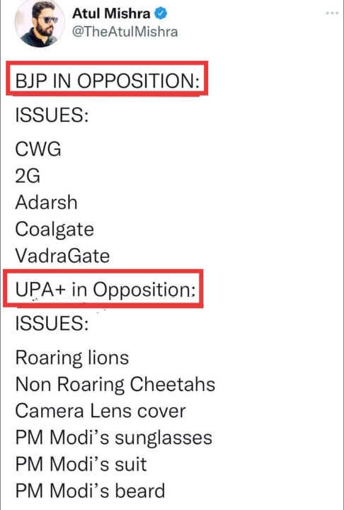Viewport: 344px width, 510px height.
Task: Click the 'VadraGate' text line
Action: (x=62, y=256)
